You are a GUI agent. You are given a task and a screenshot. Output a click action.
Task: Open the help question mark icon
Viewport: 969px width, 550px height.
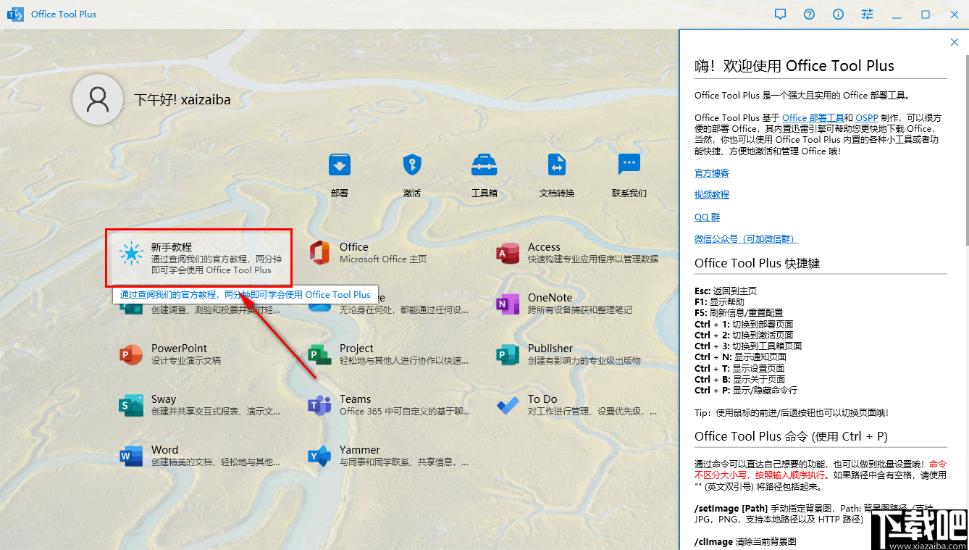click(809, 14)
